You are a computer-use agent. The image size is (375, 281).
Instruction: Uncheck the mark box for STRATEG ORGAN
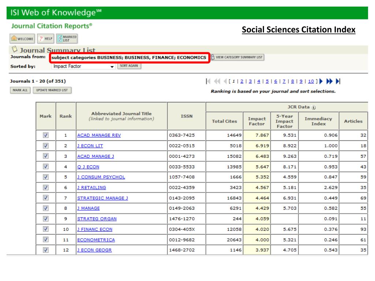pos(46,219)
